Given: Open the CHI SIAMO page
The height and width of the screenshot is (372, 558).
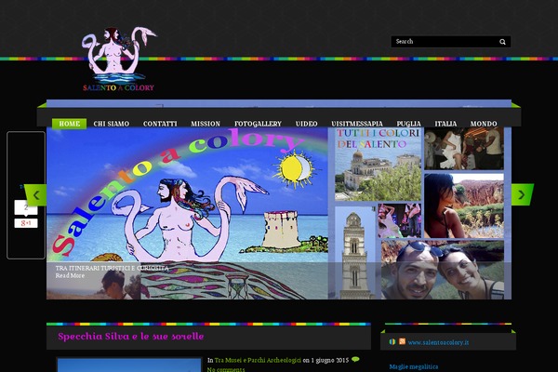Looking at the screenshot, I should 112,124.
